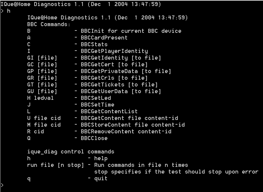Click the BBCSetTime command text
The height and width of the screenshot is (192, 263).
coord(97,105)
